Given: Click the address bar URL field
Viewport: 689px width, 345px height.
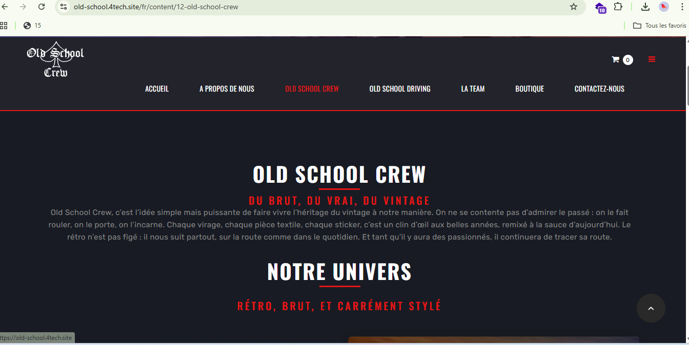Looking at the screenshot, I should coord(308,7).
